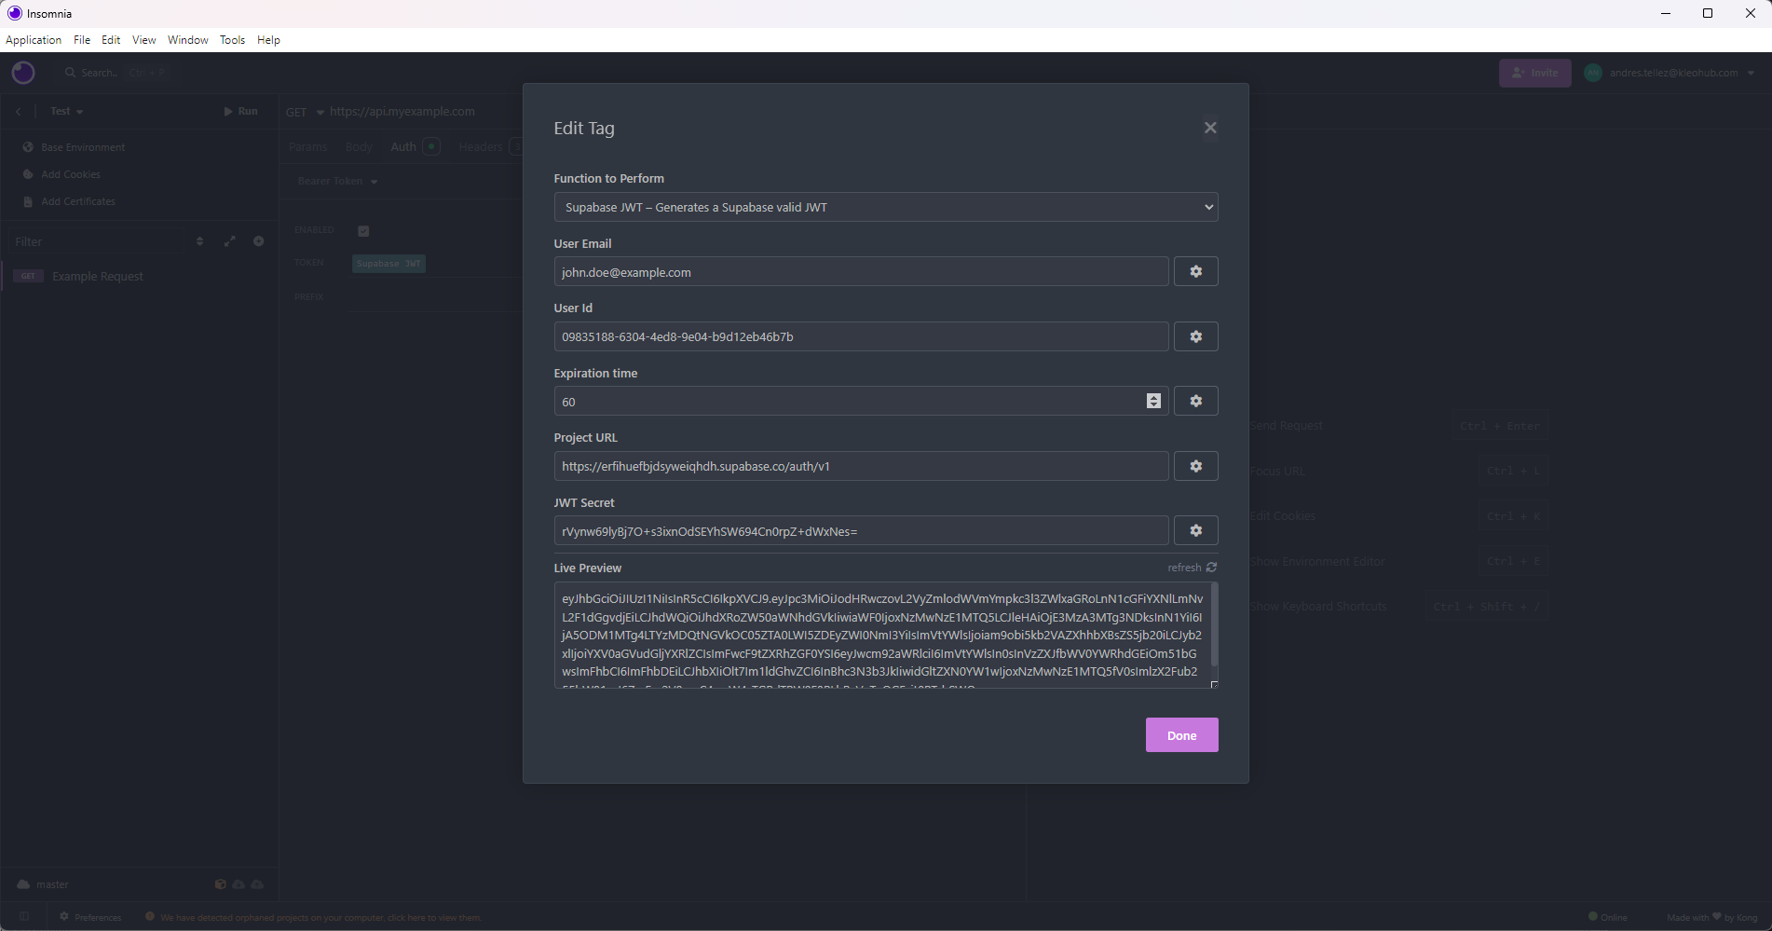Click the User Id input field
This screenshot has height=931, width=1772.
(x=862, y=336)
